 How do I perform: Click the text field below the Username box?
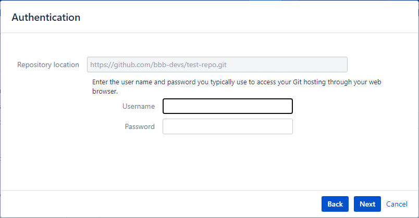tap(228, 126)
